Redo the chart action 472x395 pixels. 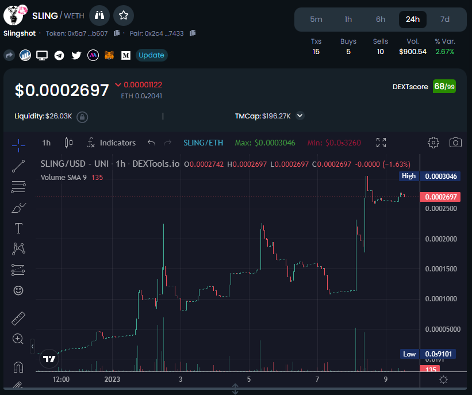coord(167,143)
